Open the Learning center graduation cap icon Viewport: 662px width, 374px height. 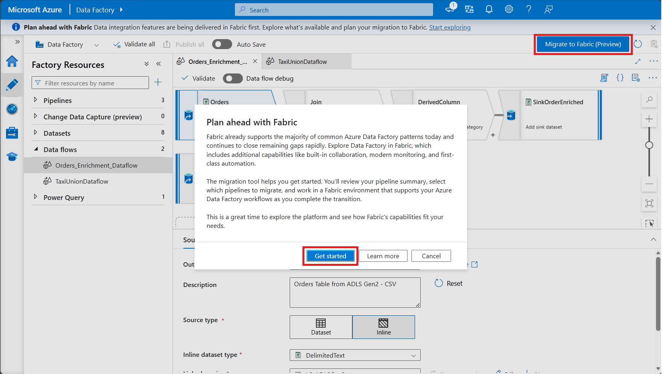[12, 156]
